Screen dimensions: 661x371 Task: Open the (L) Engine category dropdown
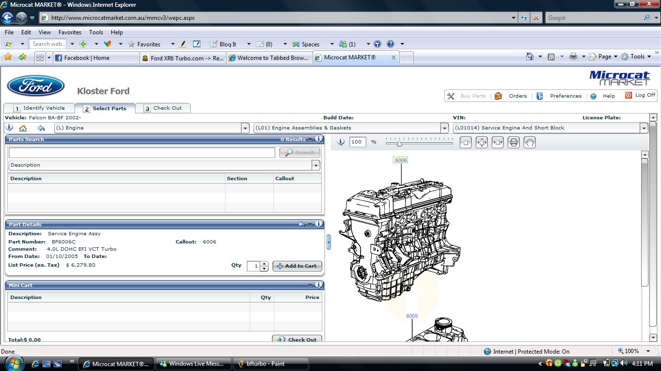point(245,128)
